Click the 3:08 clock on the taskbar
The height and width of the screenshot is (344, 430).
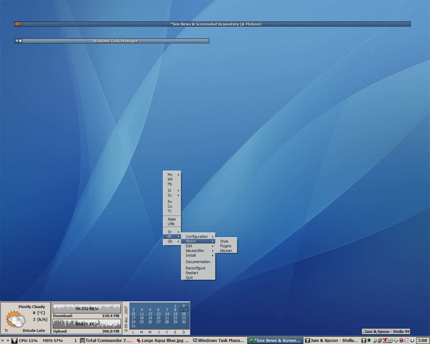click(x=422, y=340)
